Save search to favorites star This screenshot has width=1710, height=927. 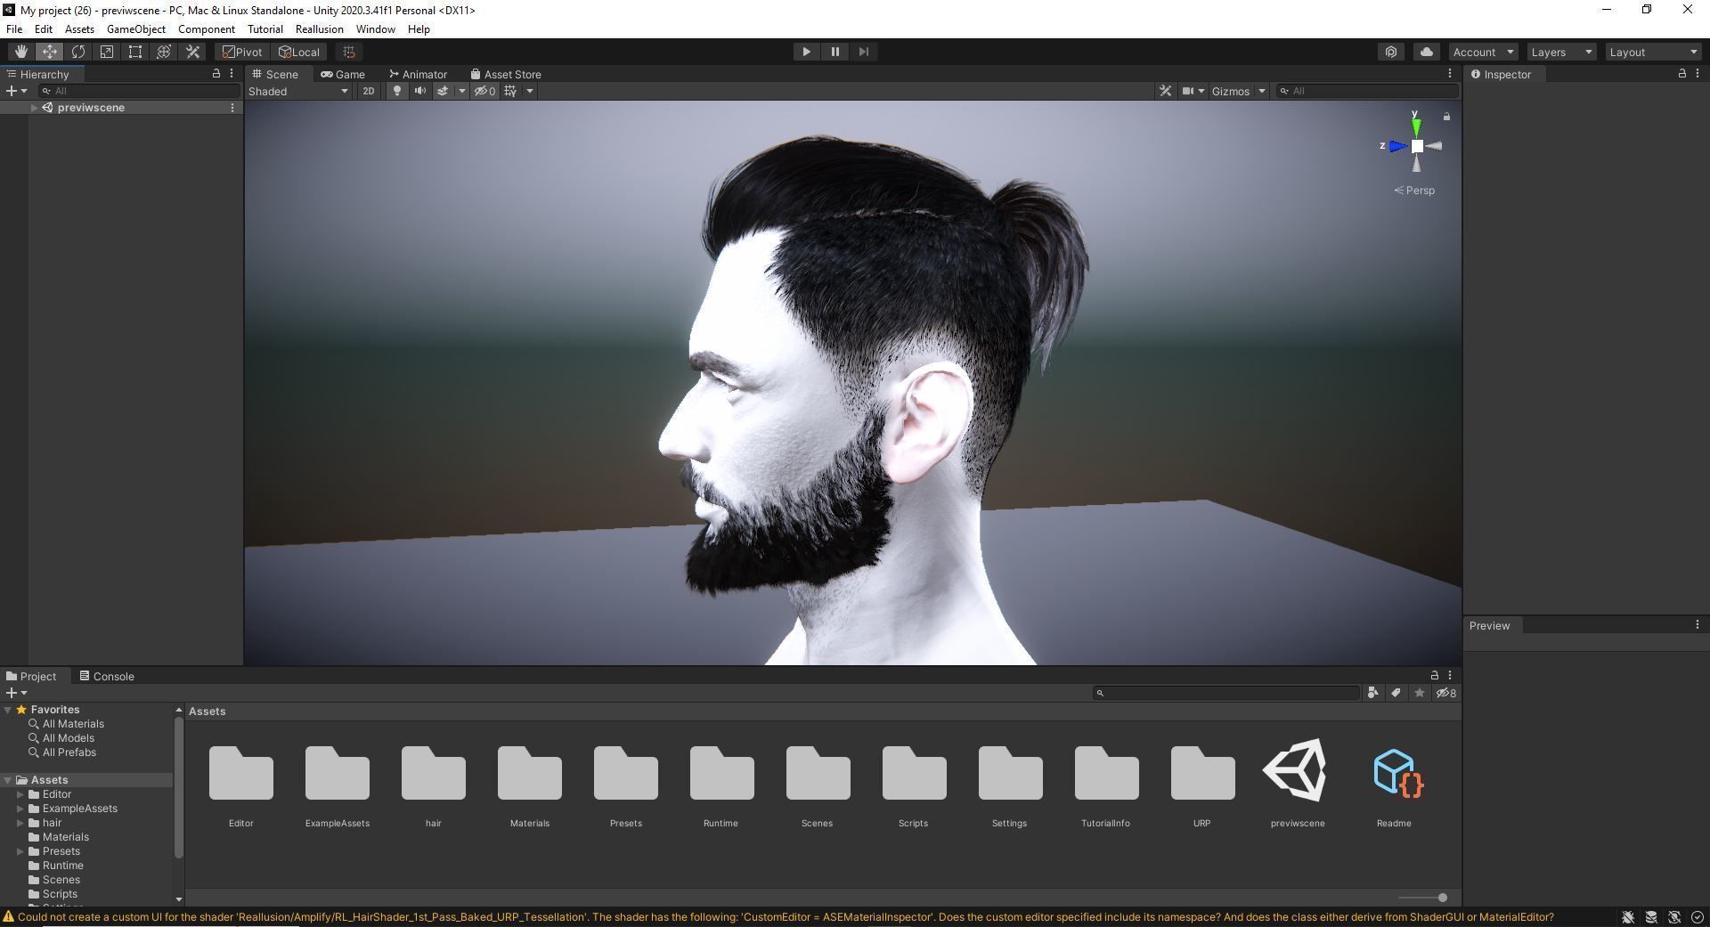1420,693
